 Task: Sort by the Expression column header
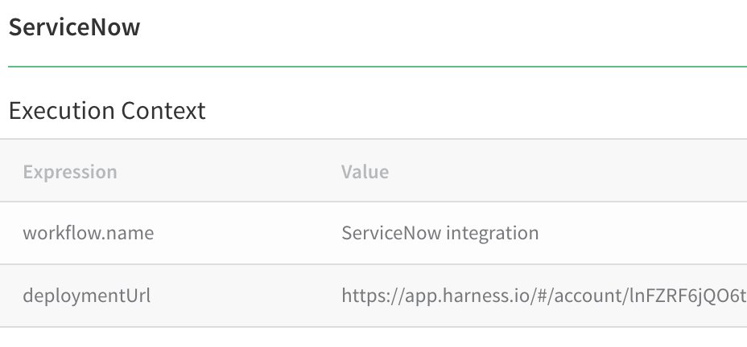pos(70,172)
